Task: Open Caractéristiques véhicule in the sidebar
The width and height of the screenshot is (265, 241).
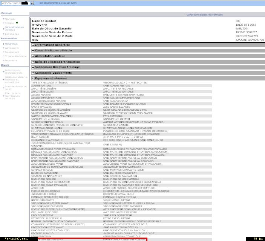Action: [14, 28]
